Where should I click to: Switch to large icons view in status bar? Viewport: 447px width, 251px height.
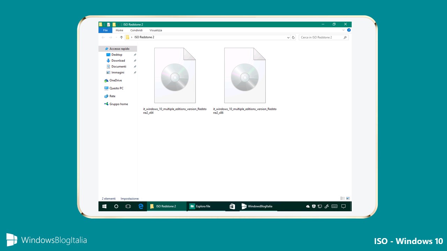[x=348, y=198]
